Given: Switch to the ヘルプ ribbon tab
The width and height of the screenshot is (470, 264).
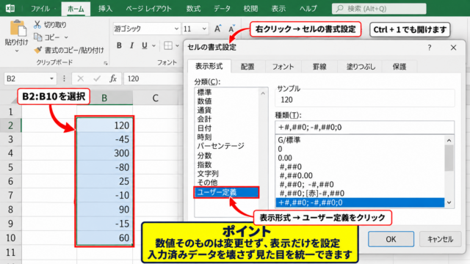Looking at the screenshot, I should click(308, 8).
